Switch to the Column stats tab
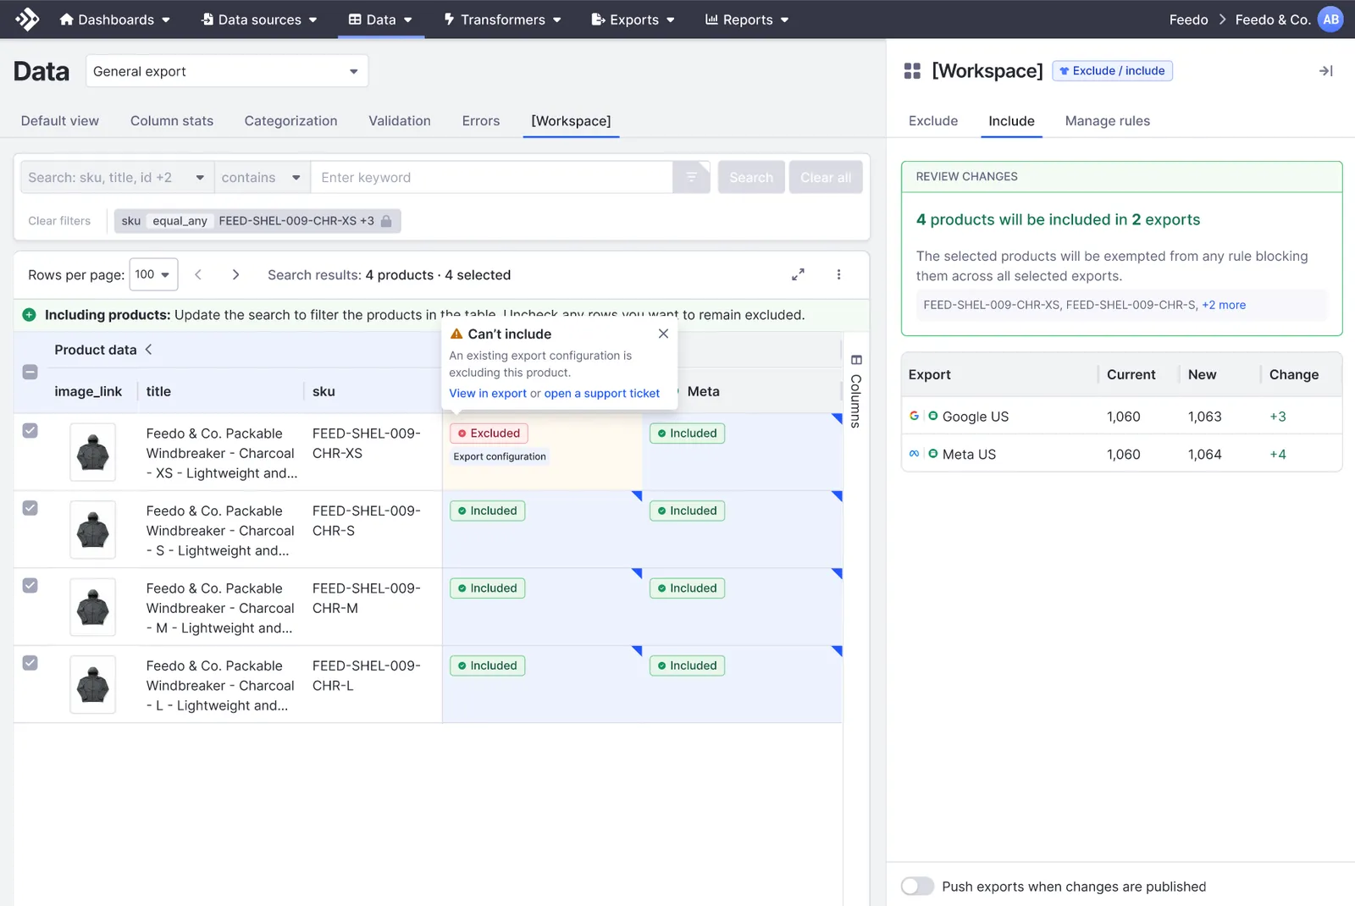The width and height of the screenshot is (1355, 906). coord(172,121)
